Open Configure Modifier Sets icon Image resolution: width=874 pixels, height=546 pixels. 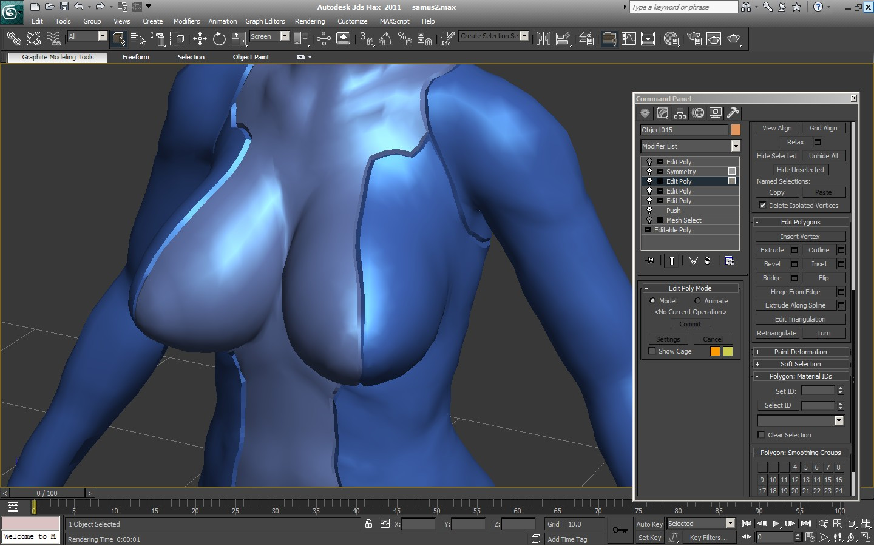[729, 261]
